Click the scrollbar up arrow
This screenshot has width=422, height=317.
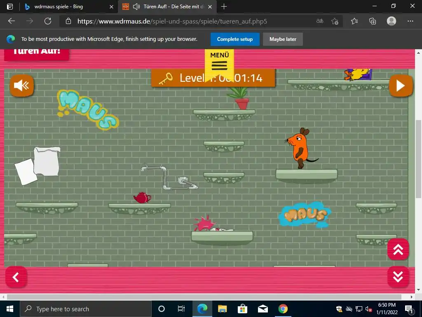tap(418, 53)
